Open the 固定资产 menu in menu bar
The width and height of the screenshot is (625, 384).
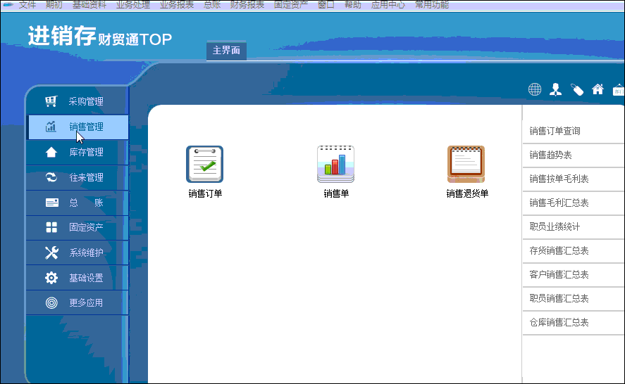tap(291, 4)
